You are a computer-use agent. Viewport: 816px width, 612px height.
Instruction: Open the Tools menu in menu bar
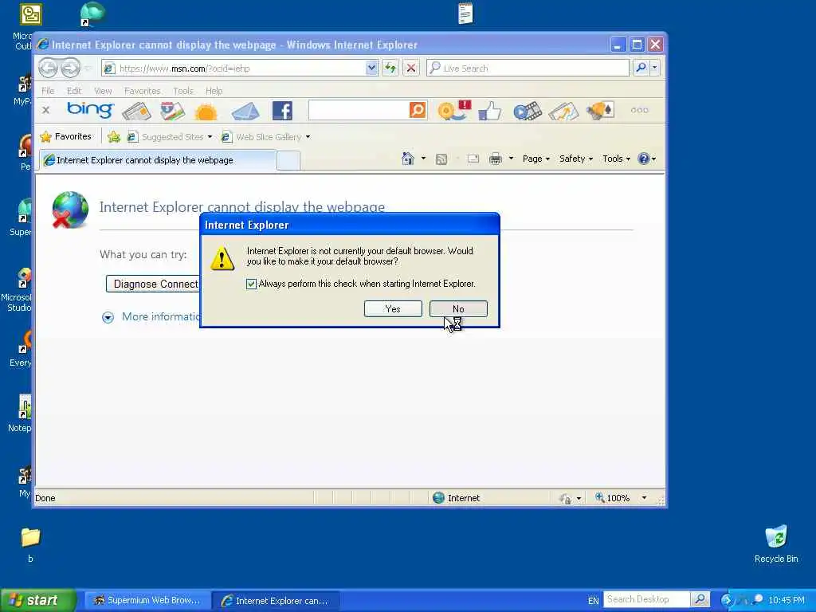point(183,91)
